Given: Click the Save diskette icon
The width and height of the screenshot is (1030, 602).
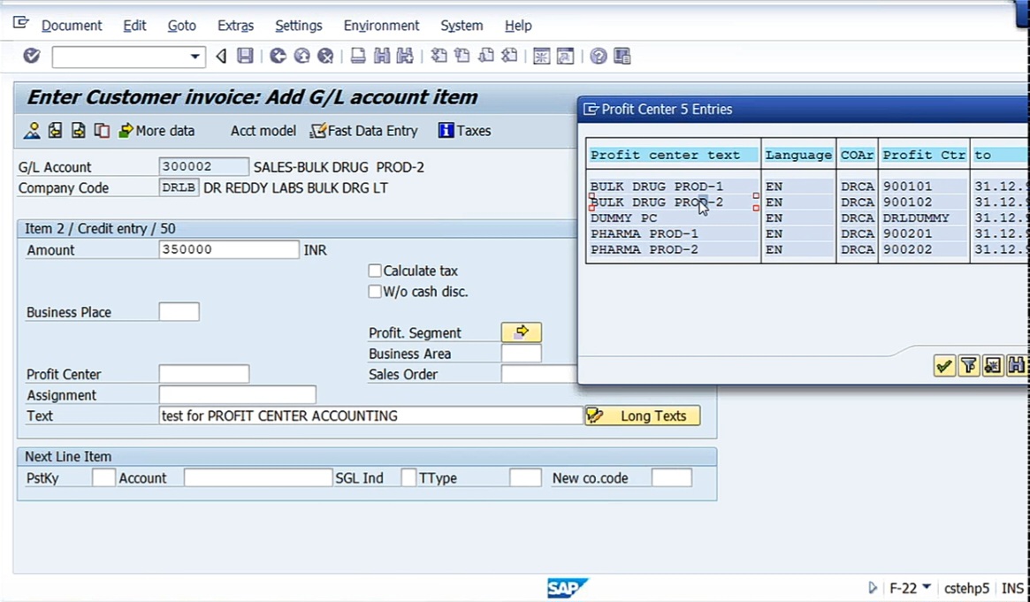Looking at the screenshot, I should click(x=245, y=56).
